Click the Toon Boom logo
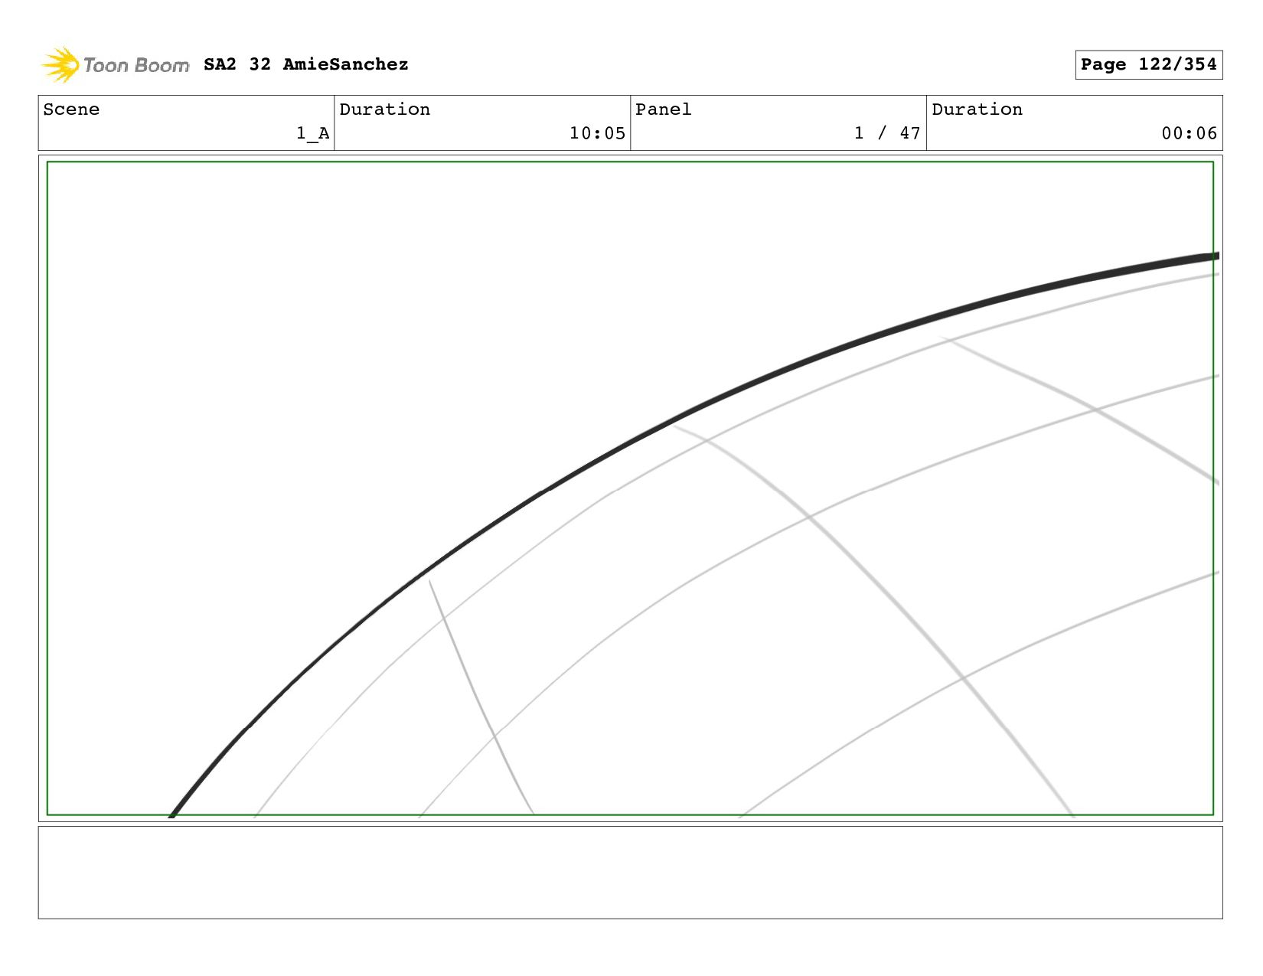The width and height of the screenshot is (1263, 976). [115, 65]
